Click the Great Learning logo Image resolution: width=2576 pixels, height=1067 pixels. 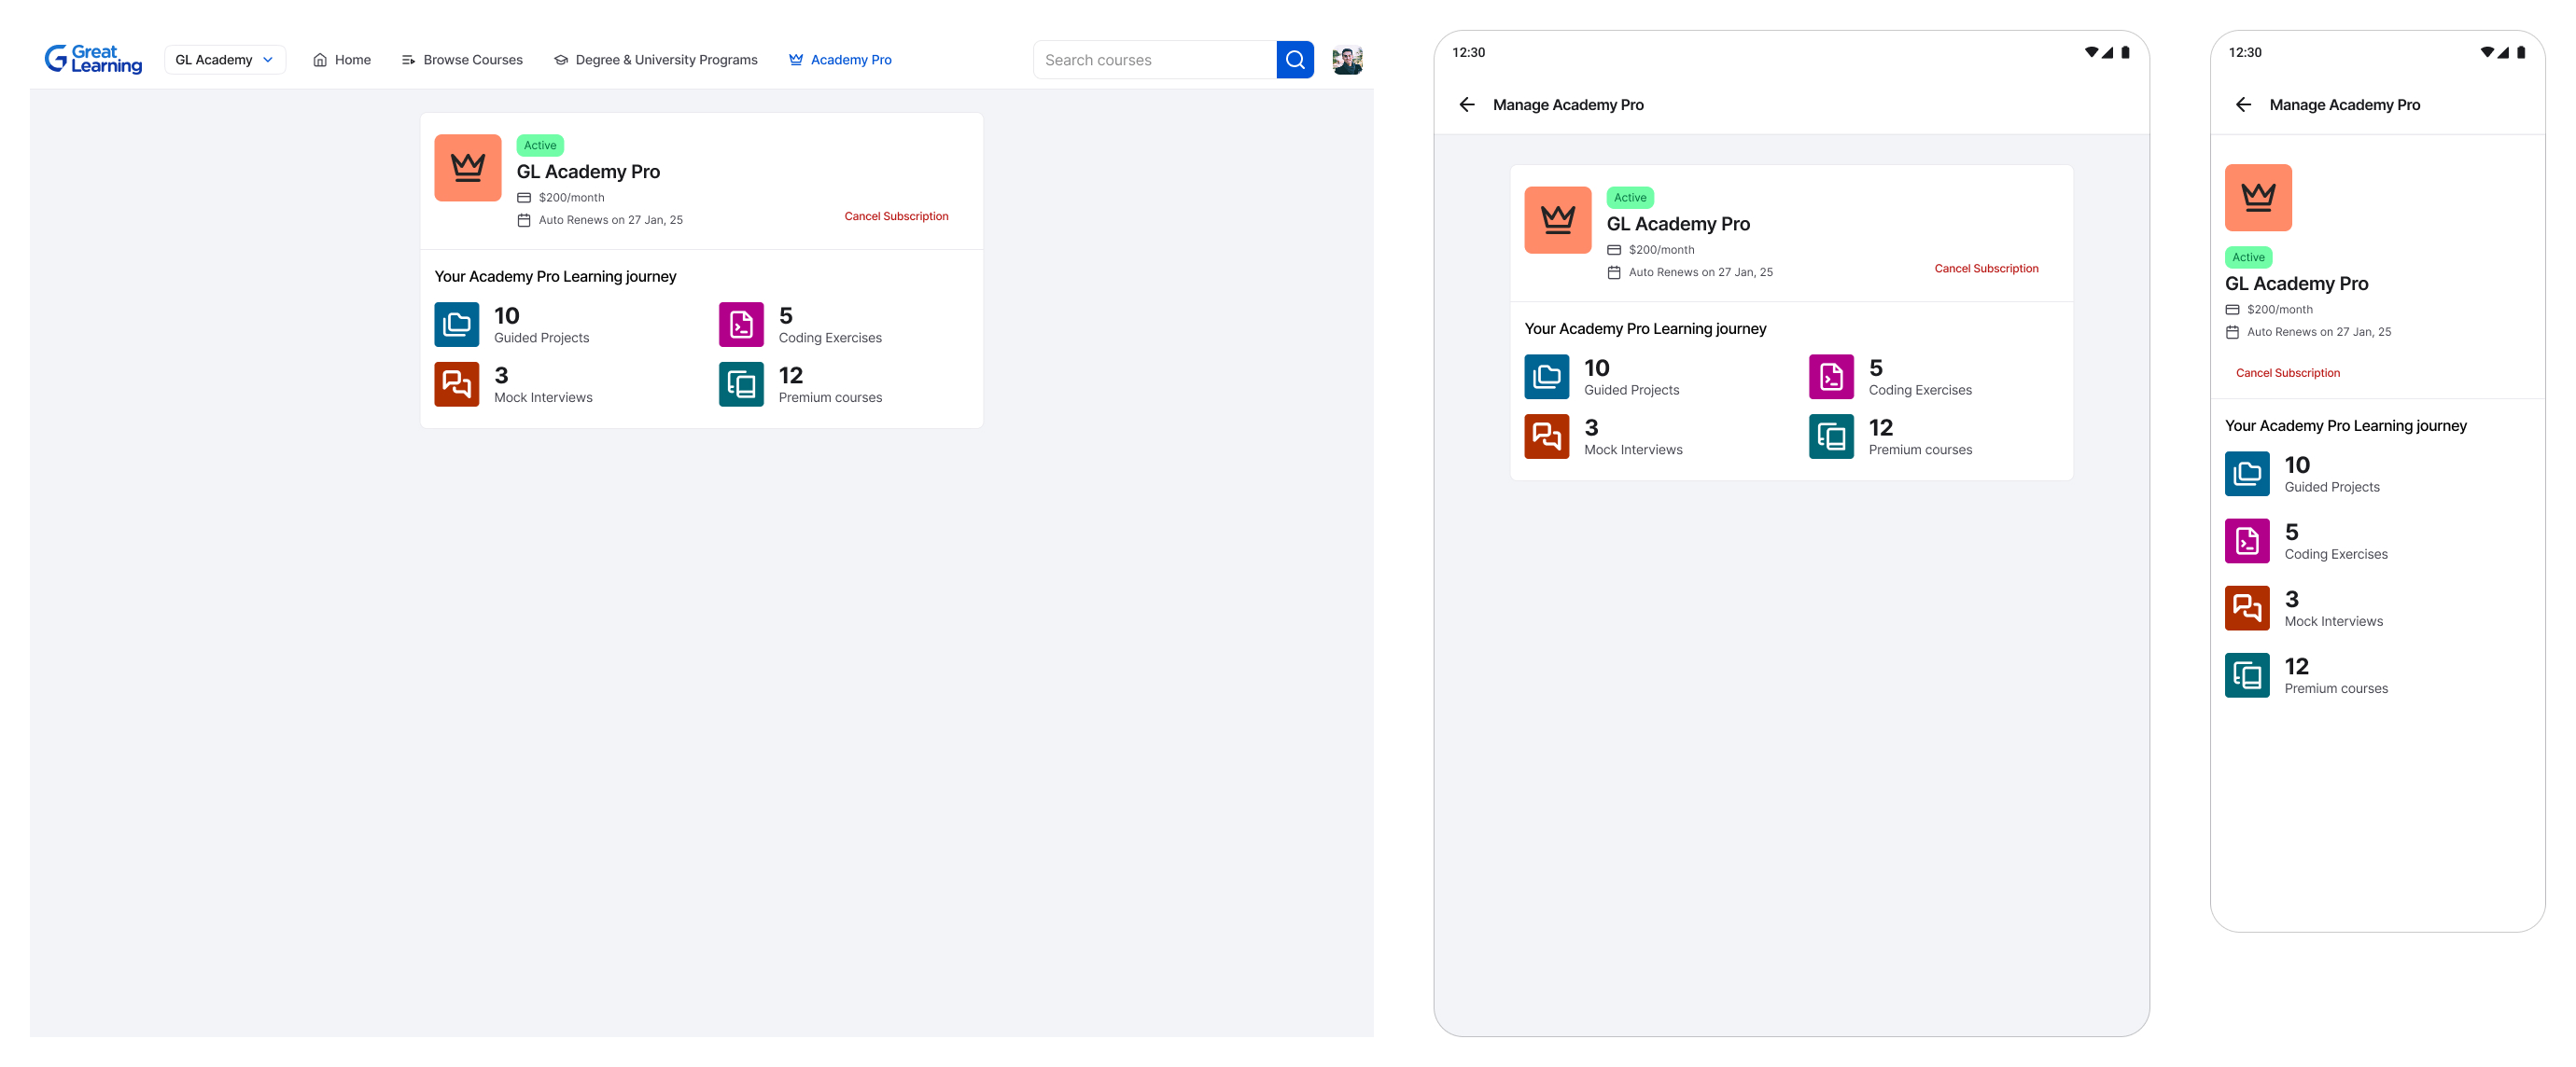pyautogui.click(x=93, y=59)
